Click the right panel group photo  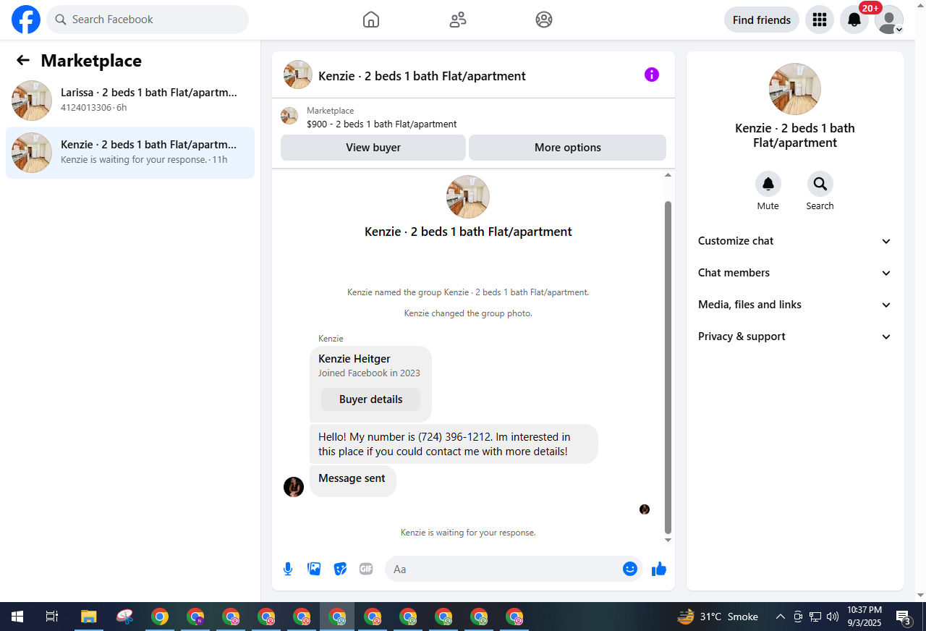795,89
